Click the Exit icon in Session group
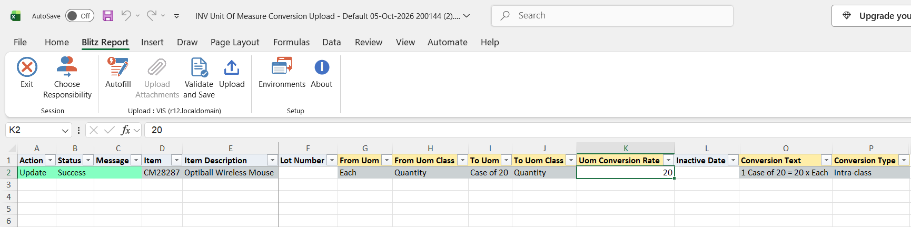The width and height of the screenshot is (911, 227). click(x=27, y=67)
